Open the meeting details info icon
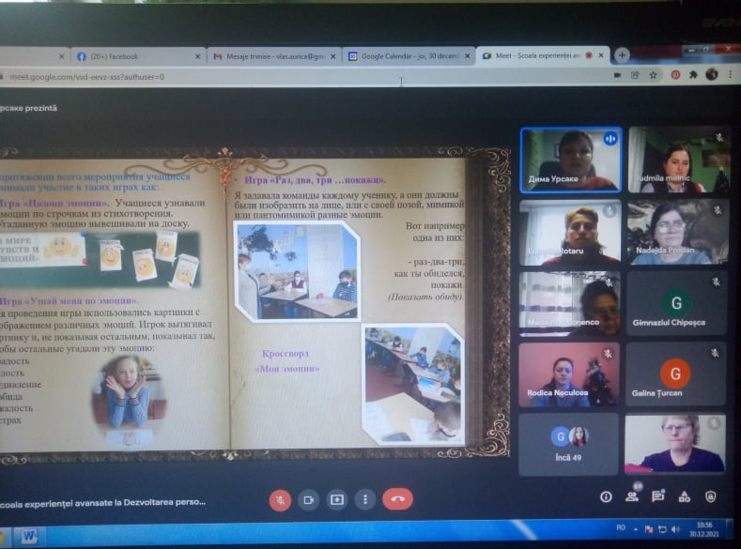The height and width of the screenshot is (549, 741). [607, 496]
